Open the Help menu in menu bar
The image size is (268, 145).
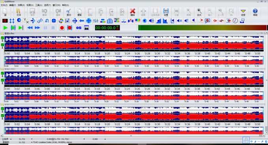pos(66,5)
